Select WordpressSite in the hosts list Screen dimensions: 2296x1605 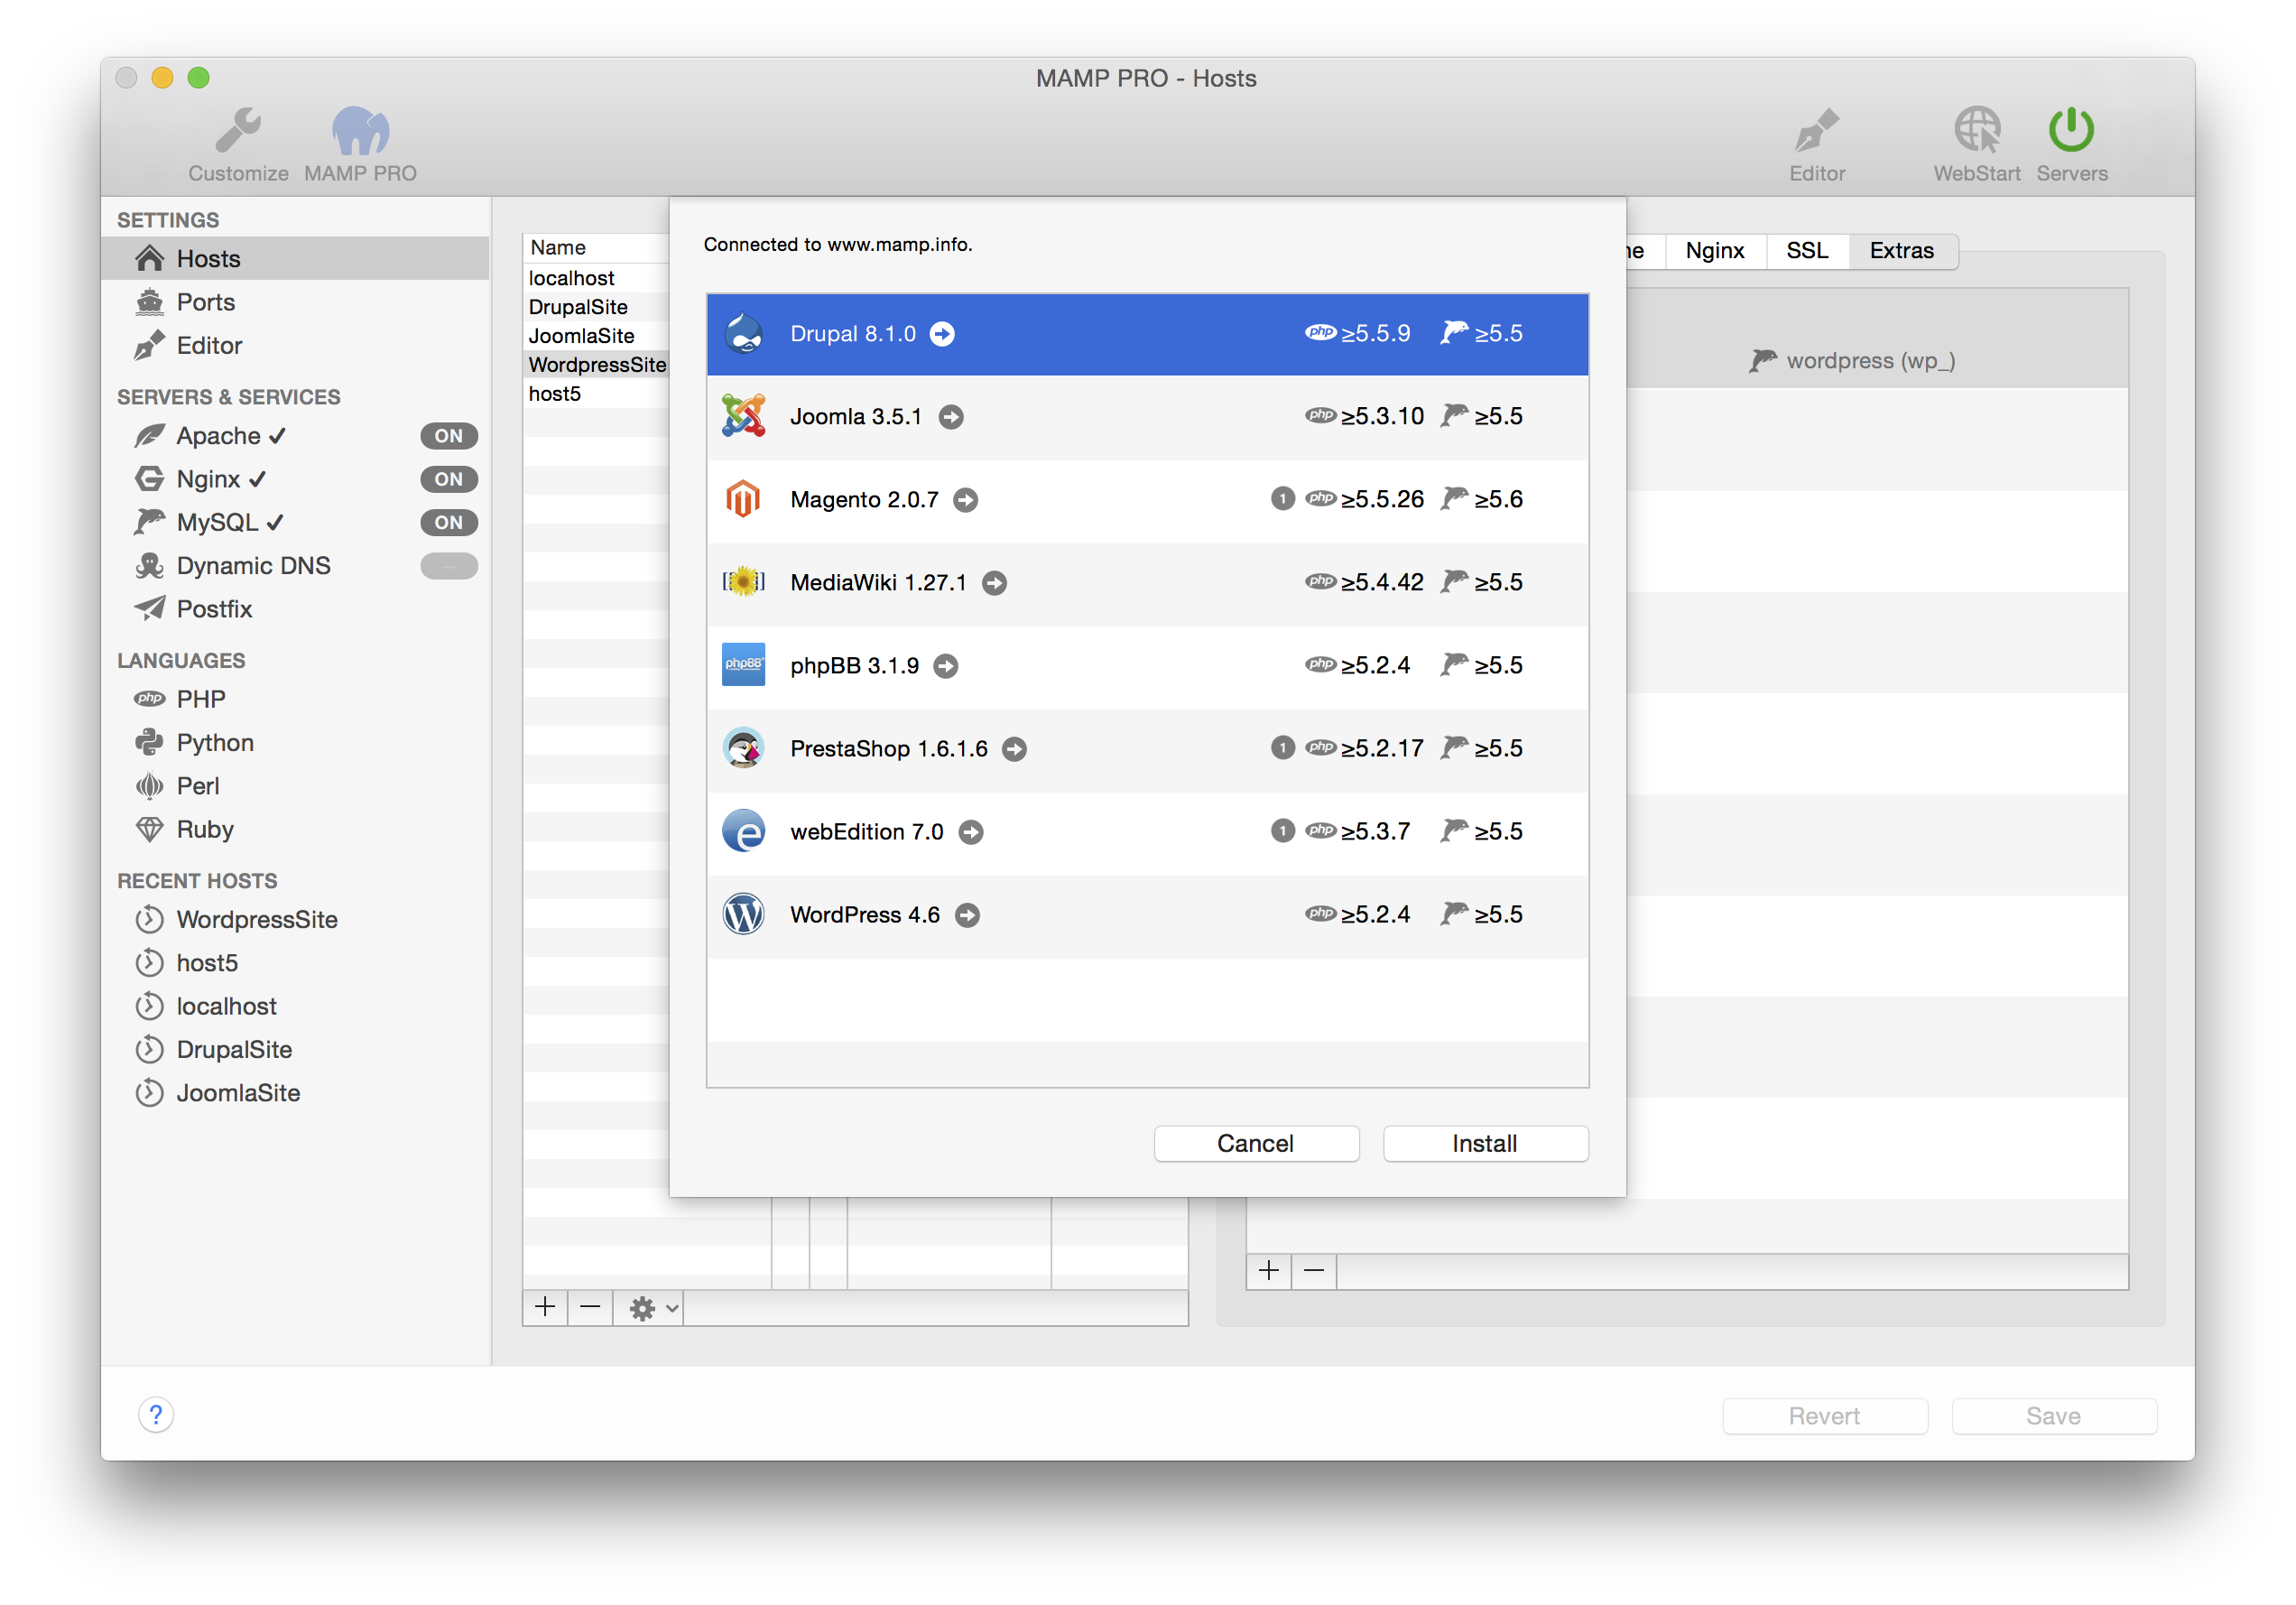[596, 365]
